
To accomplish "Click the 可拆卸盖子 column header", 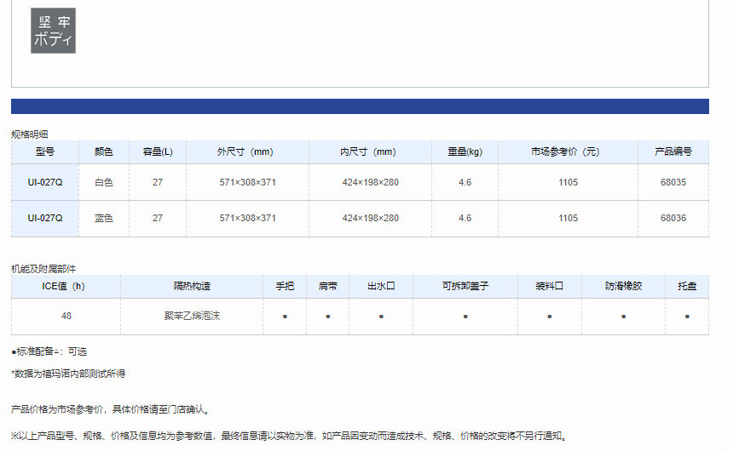I will pyautogui.click(x=465, y=287).
